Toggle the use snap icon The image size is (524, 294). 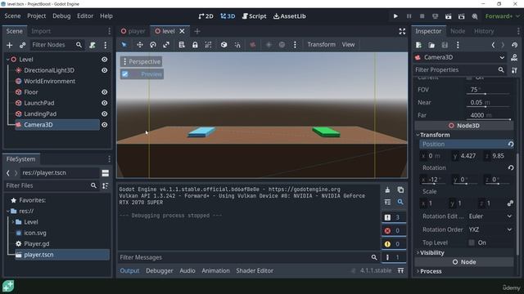pos(237,45)
